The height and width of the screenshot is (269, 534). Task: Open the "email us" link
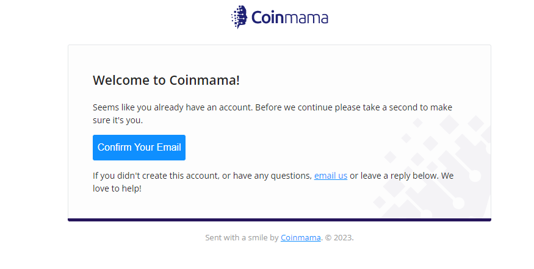tap(331, 176)
